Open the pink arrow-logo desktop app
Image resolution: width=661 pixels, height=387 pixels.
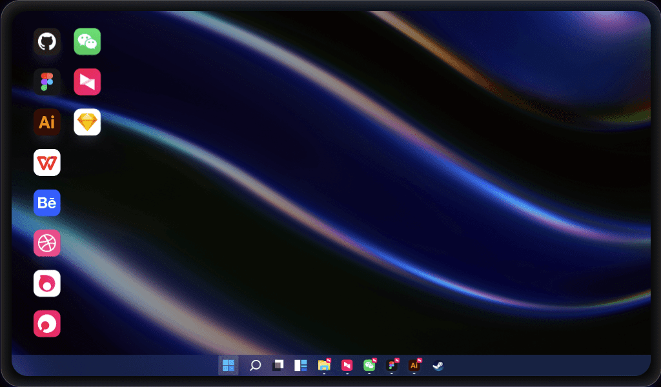(x=87, y=82)
